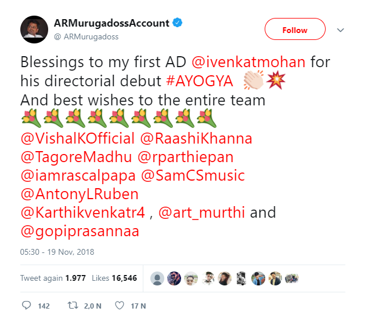View the 16,546 Likes list
This screenshot has height=330, width=368.
click(114, 278)
